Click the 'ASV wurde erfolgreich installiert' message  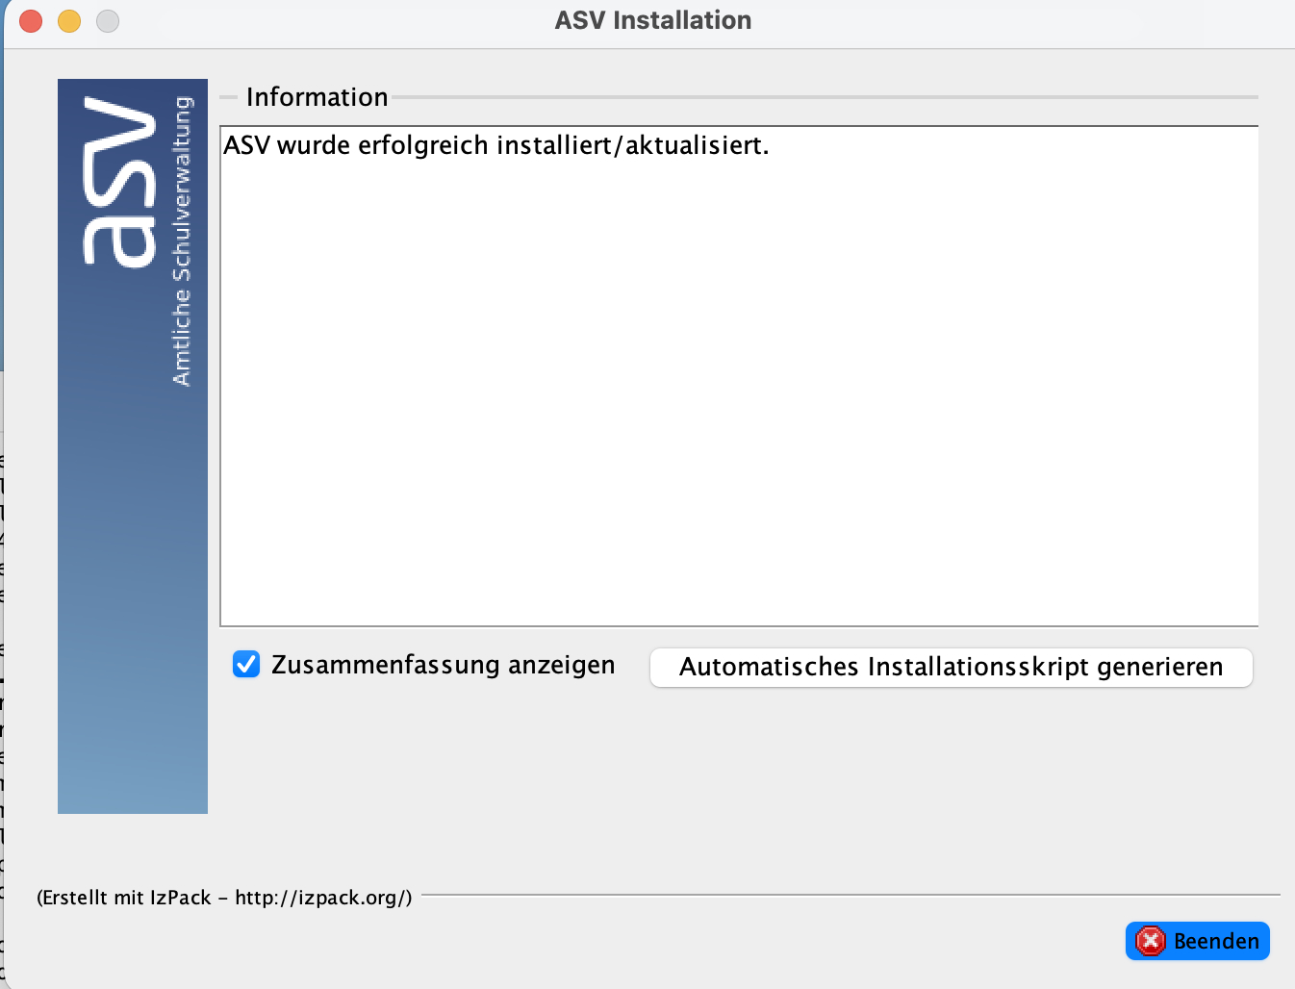tap(495, 145)
